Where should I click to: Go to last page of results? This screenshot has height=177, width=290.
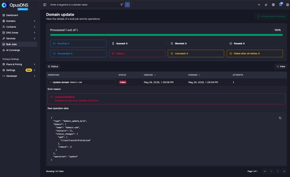pyautogui.click(x=284, y=171)
